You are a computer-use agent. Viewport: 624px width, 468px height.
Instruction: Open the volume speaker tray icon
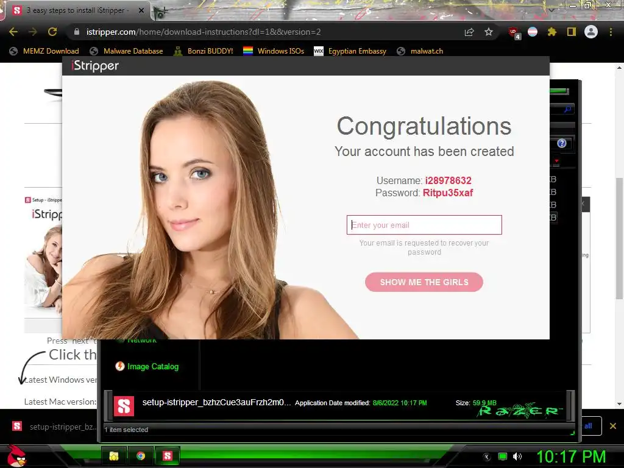pos(517,456)
